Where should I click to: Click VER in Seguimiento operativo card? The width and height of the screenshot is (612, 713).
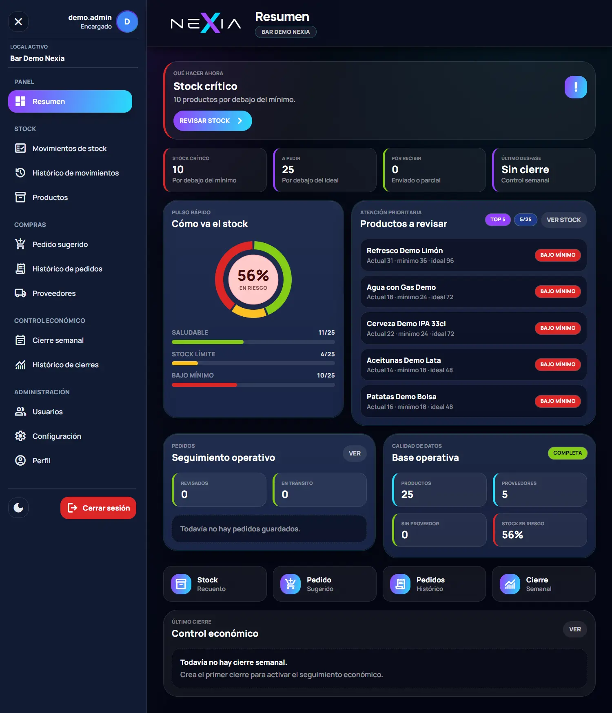(x=355, y=453)
